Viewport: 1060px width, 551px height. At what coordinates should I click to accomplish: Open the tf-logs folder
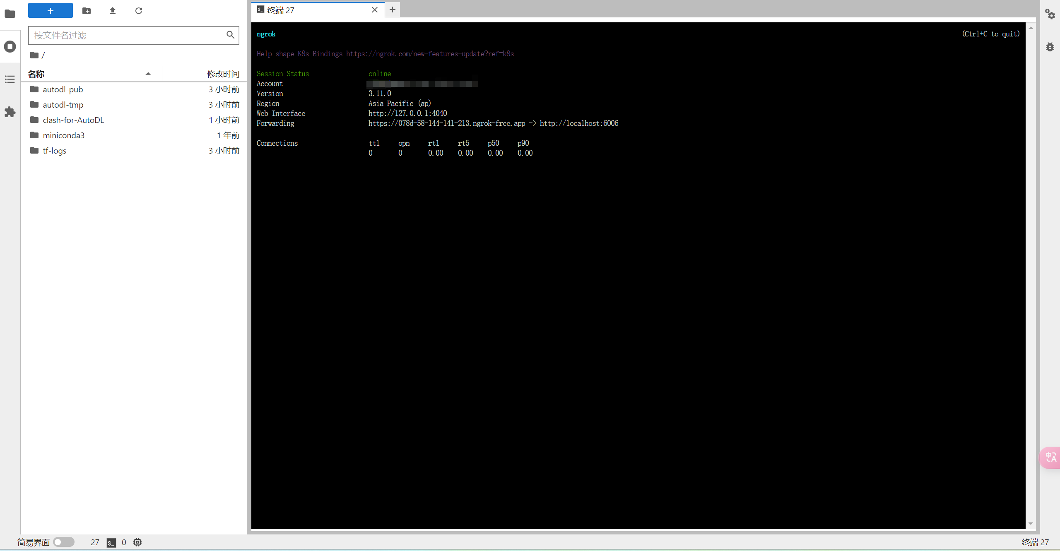tap(54, 151)
